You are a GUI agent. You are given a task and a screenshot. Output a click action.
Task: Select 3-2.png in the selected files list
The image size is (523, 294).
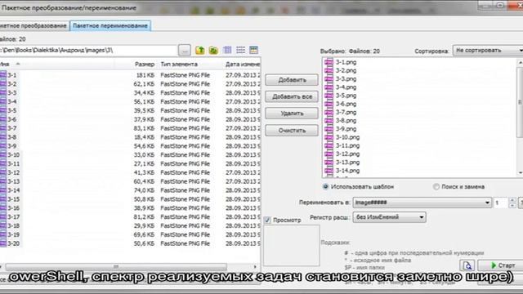(x=346, y=70)
